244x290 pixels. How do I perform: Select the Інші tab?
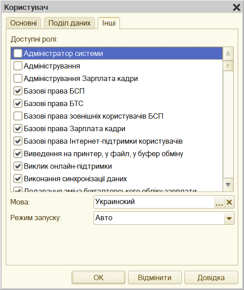pyautogui.click(x=109, y=23)
